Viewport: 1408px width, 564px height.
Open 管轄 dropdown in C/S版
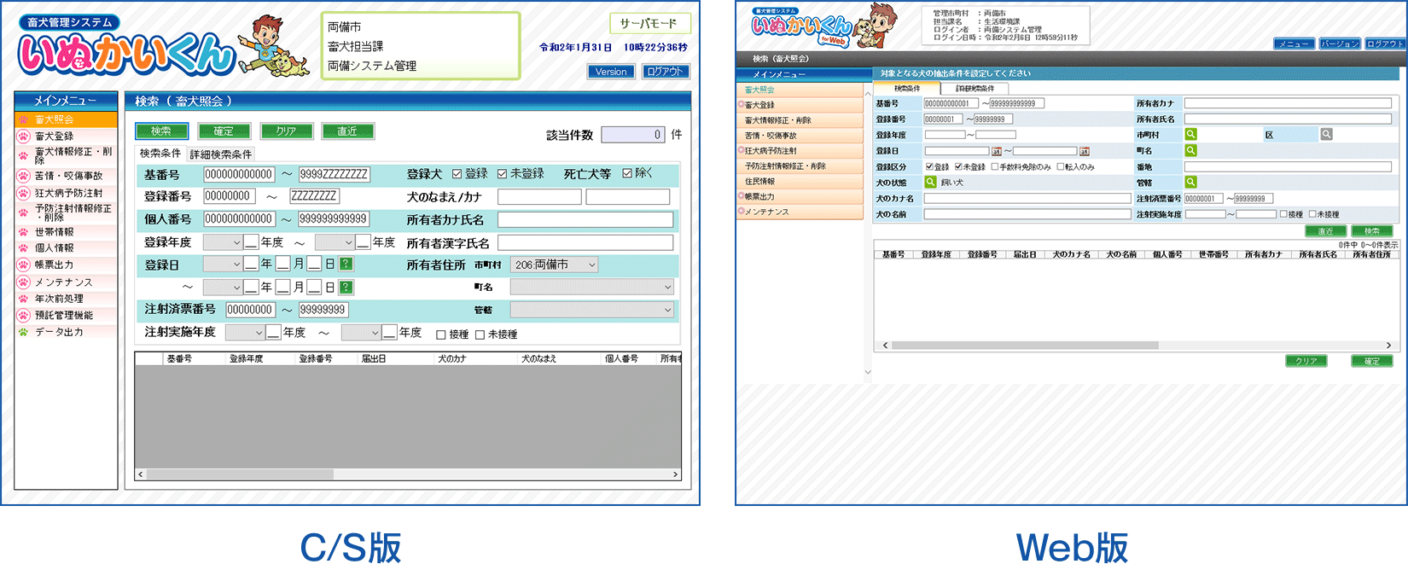click(592, 310)
